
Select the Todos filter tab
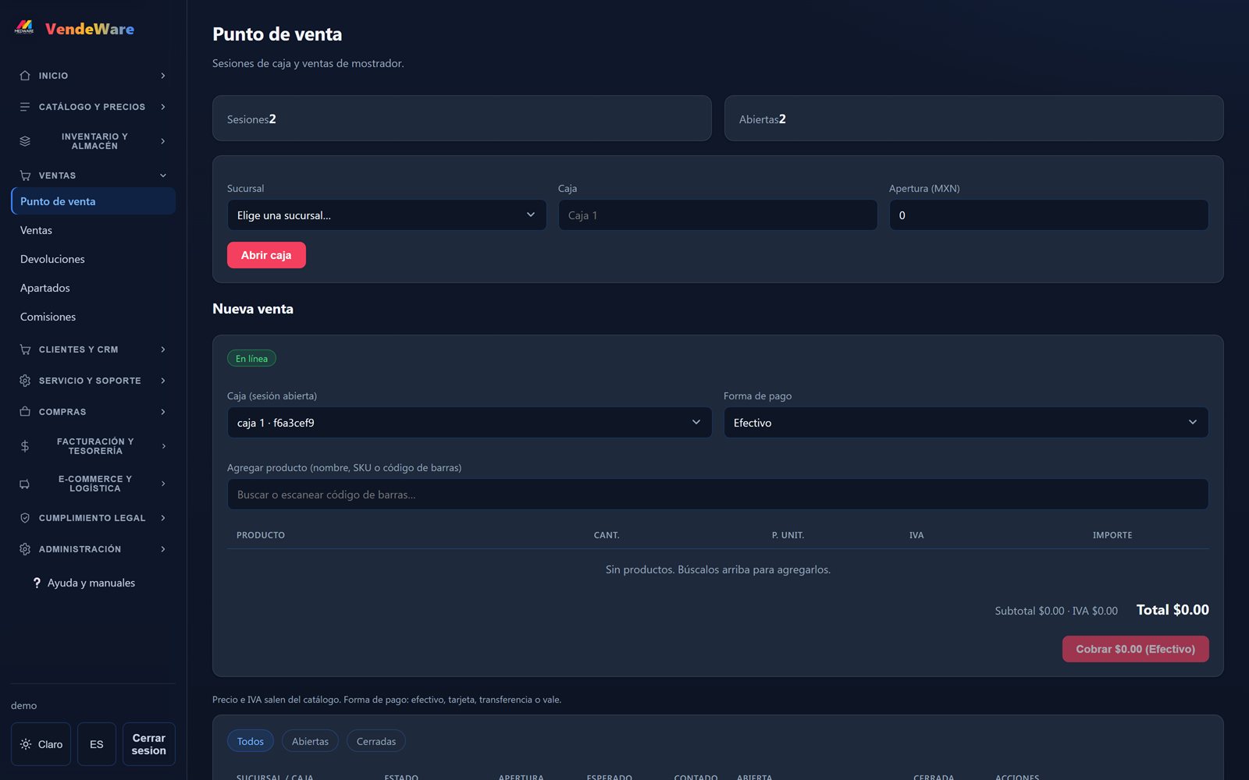point(251,741)
